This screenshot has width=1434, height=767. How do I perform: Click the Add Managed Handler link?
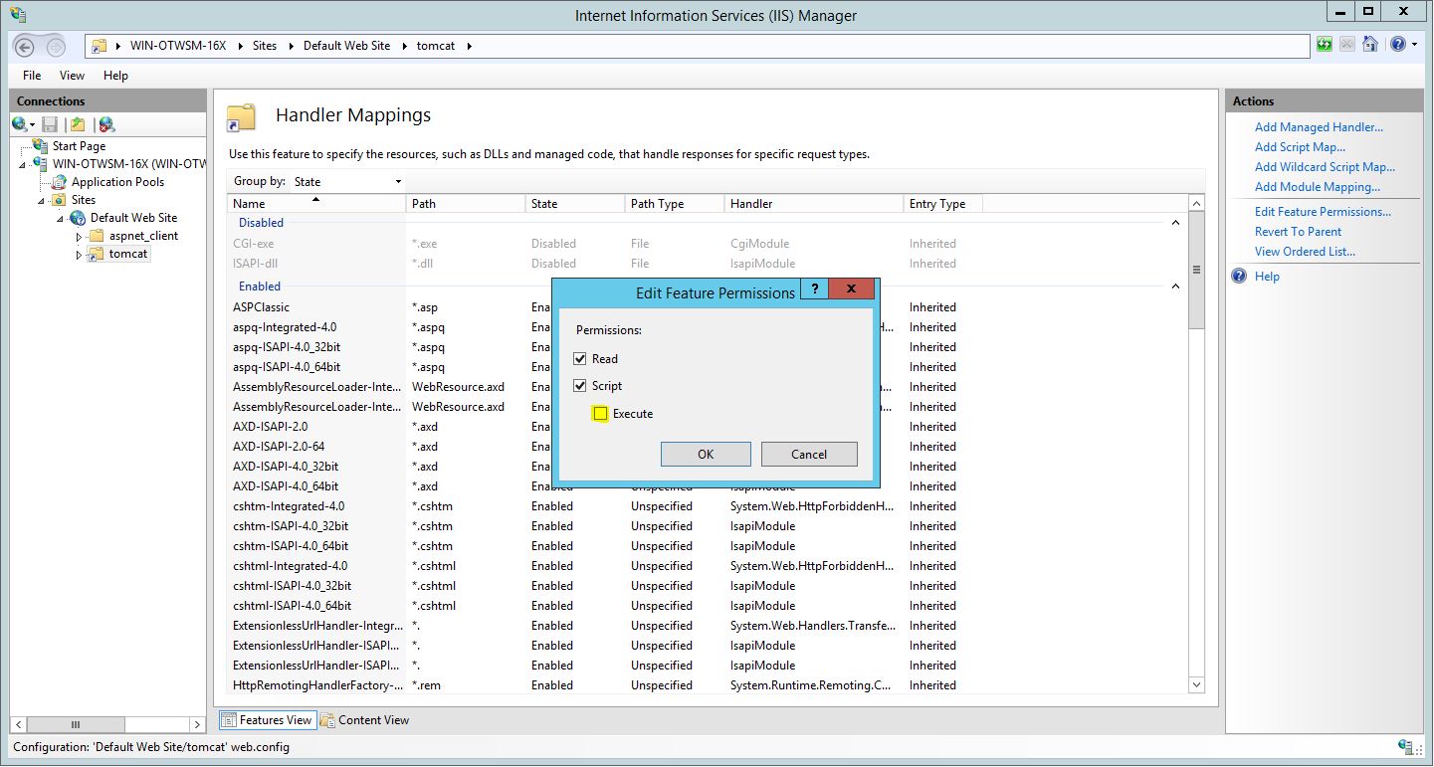(x=1319, y=127)
